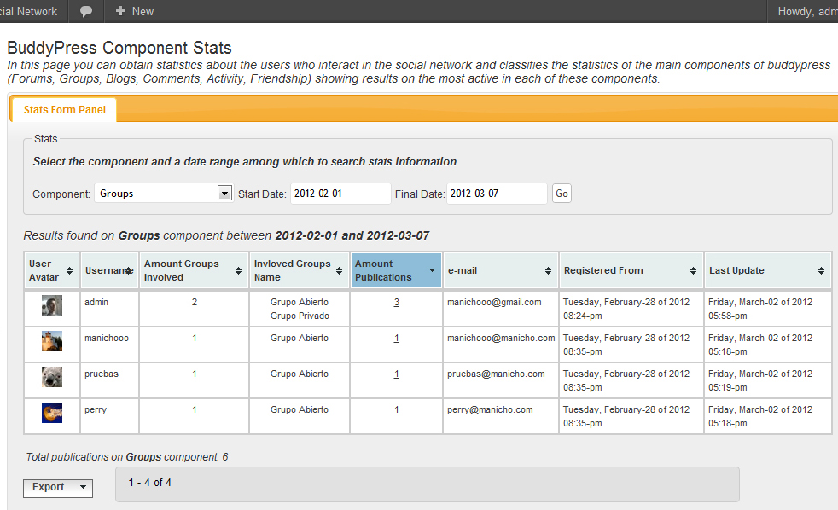Viewport: 838px width, 510px height.
Task: Open perry's publications count link
Action: [397, 410]
